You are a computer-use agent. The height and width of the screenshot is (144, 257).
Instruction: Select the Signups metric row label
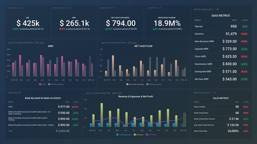(x=199, y=26)
